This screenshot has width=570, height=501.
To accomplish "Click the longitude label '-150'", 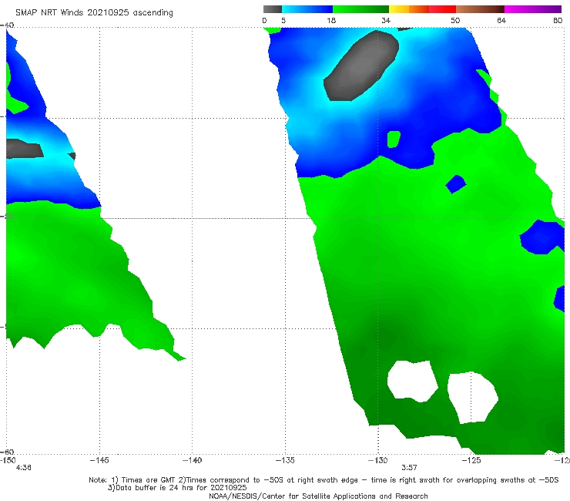I will (8, 460).
